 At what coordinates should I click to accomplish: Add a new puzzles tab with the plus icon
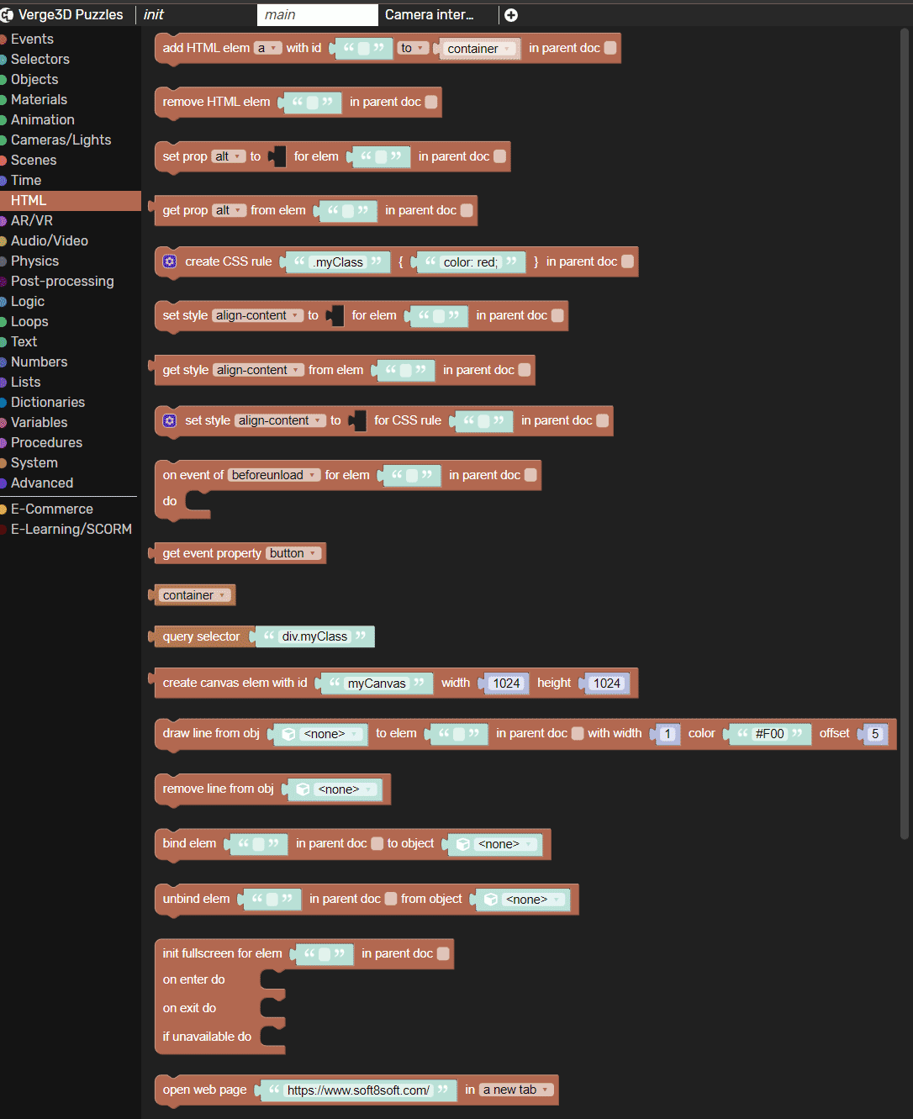[x=511, y=15]
